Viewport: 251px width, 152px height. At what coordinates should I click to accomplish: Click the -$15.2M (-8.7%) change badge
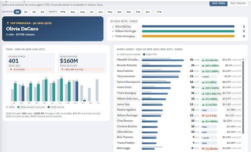(82, 69)
